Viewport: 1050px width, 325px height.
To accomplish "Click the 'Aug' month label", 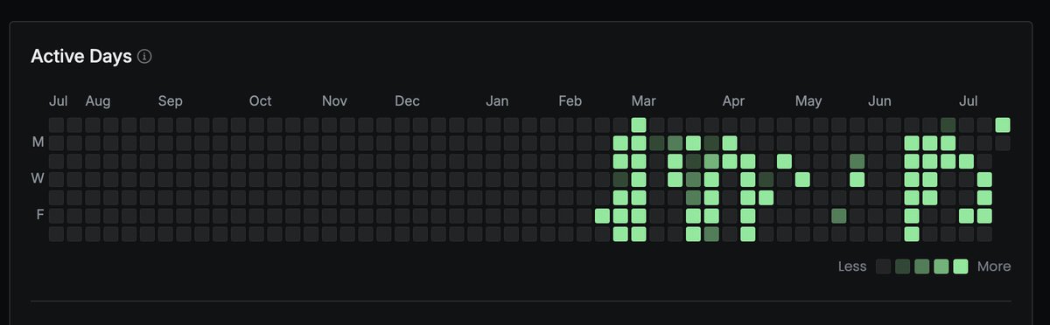I will [98, 101].
